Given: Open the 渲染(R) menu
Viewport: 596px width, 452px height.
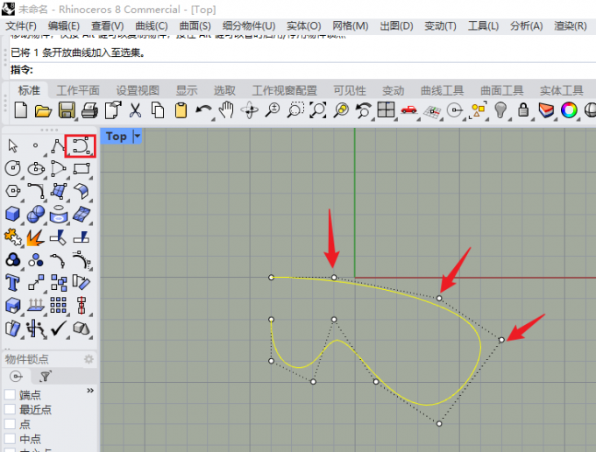Looking at the screenshot, I should point(571,25).
